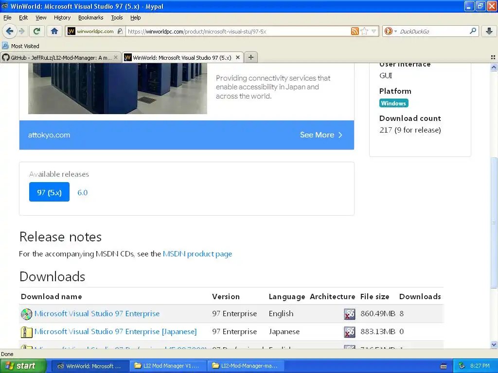This screenshot has width=498, height=373.
Task: Click the 883.13MB file size value
Action: [x=377, y=331]
